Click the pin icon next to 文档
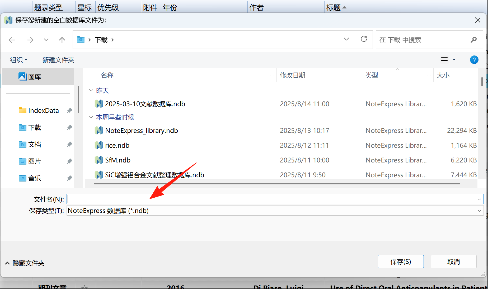The height and width of the screenshot is (289, 488). (x=69, y=144)
